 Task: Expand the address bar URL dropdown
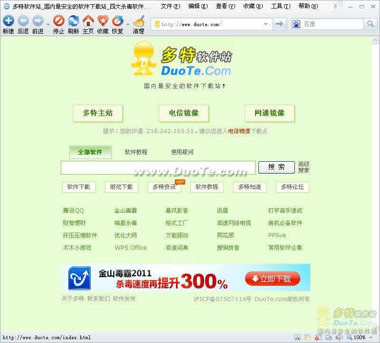[266, 24]
